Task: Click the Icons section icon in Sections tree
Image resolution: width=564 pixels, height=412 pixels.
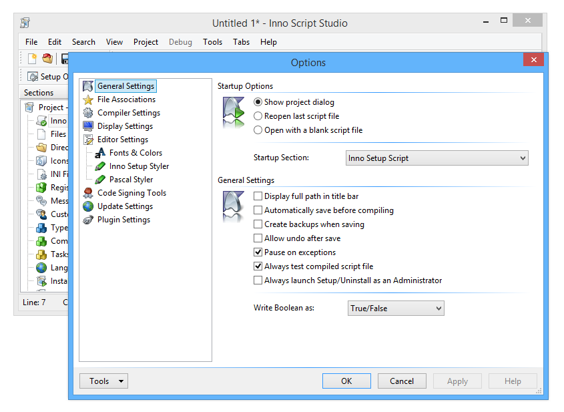Action: (41, 161)
